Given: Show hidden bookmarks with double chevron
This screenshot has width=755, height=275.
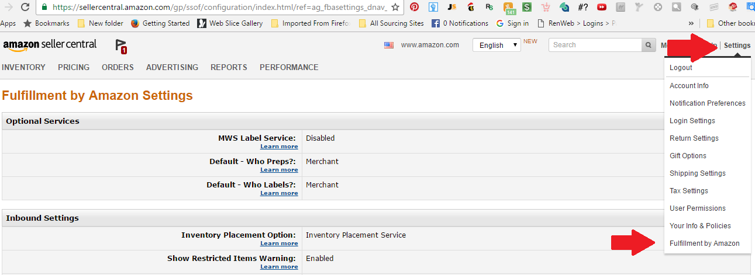Looking at the screenshot, I should click(691, 23).
